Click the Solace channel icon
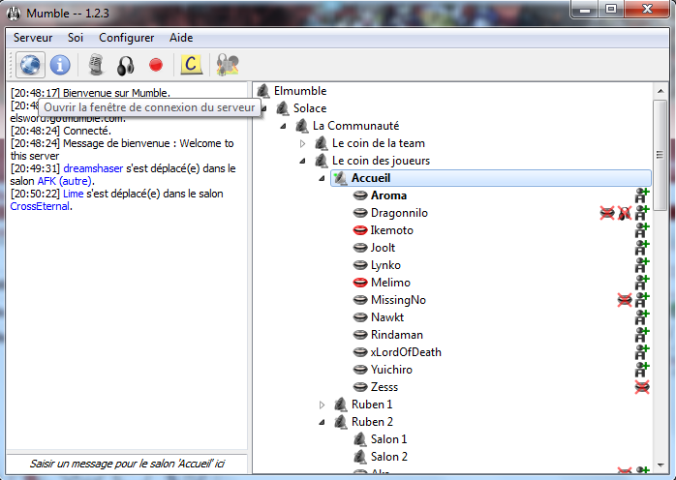This screenshot has width=676, height=480. coord(283,108)
